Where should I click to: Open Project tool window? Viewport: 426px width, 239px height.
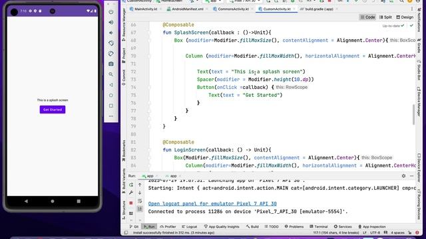point(124,55)
